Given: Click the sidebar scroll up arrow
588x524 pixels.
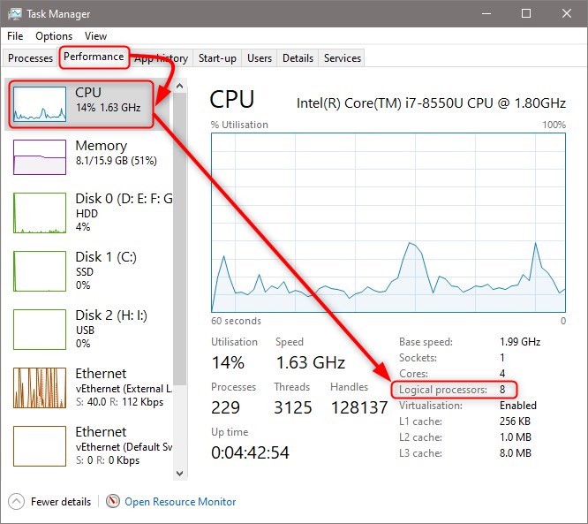Looking at the screenshot, I should point(179,86).
